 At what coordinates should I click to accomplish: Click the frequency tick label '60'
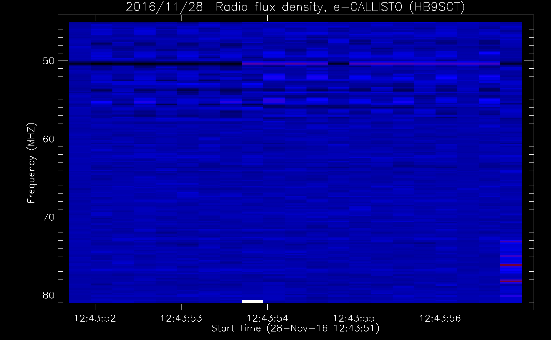tap(49, 139)
